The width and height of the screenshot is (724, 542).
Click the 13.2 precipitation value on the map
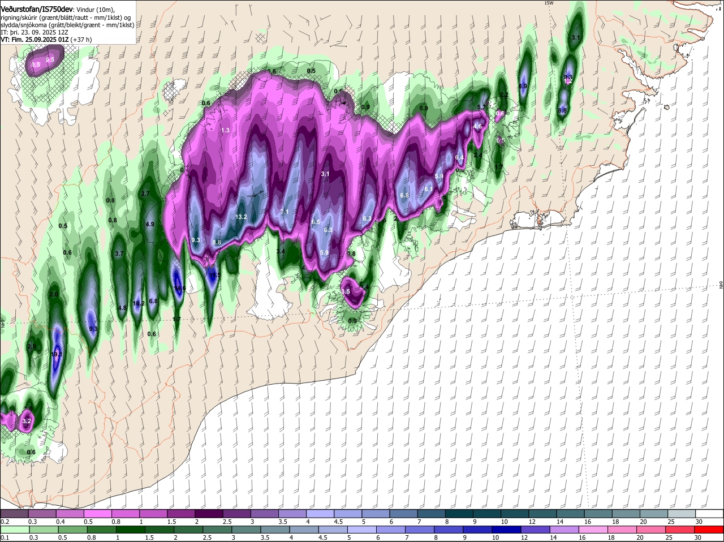pyautogui.click(x=242, y=217)
